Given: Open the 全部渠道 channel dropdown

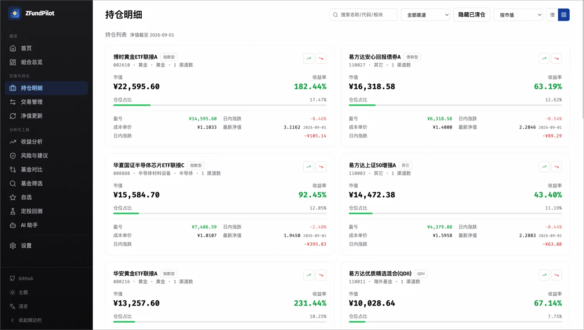Looking at the screenshot, I should (425, 15).
